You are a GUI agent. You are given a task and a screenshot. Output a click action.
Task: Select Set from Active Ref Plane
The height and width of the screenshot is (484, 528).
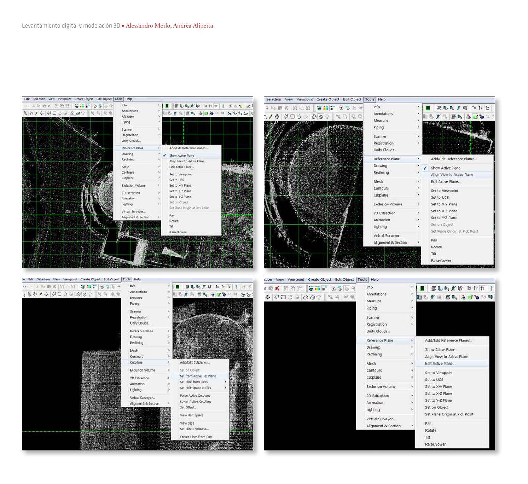[x=198, y=376]
